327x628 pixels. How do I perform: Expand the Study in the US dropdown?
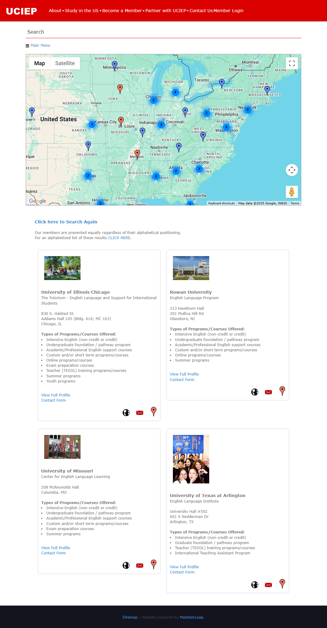83,11
